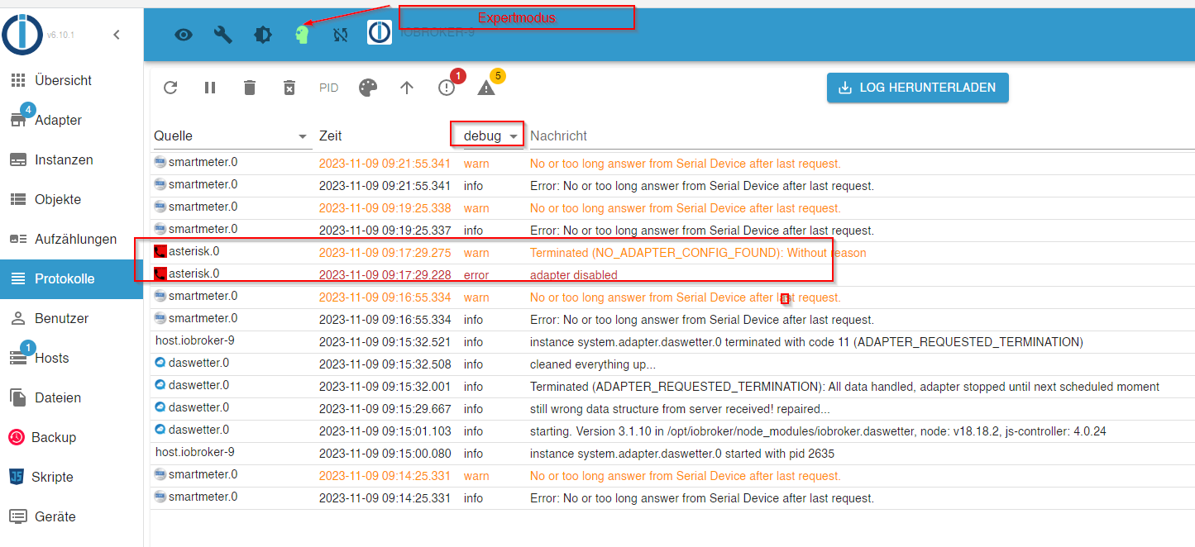Click the Nachricht filter field
Image resolution: width=1195 pixels, height=547 pixels.
point(860,136)
